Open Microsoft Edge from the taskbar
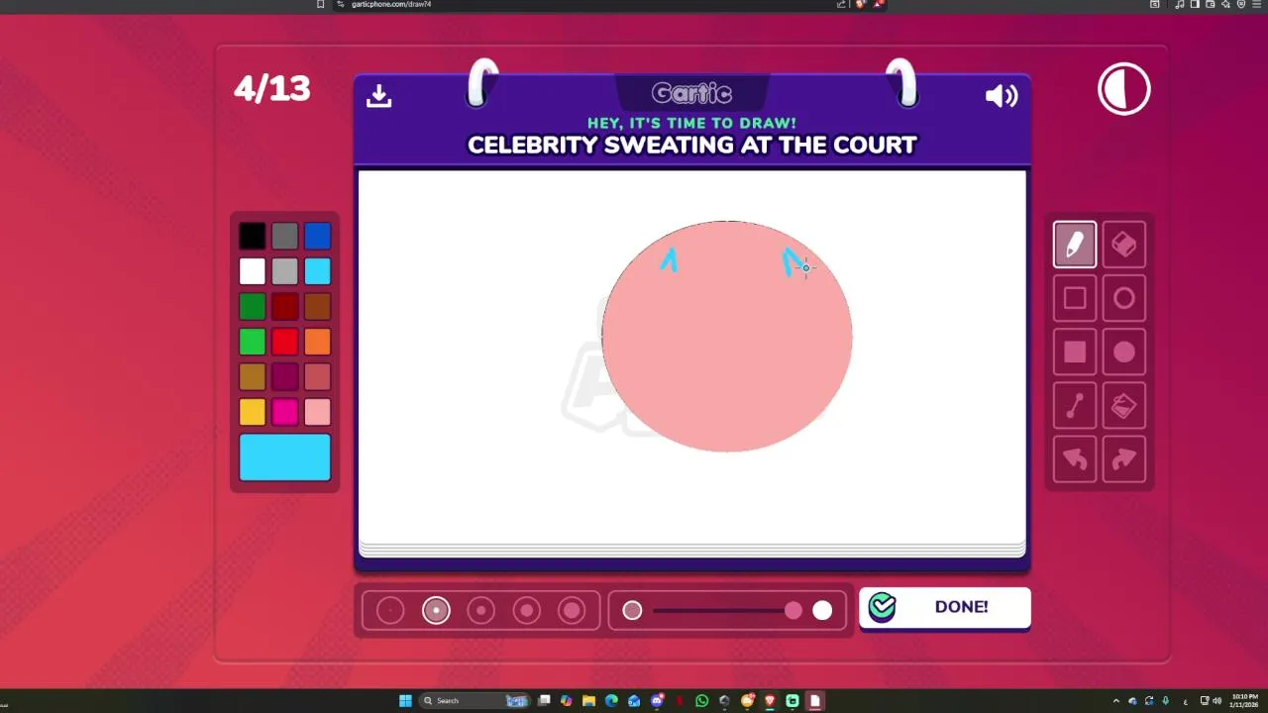 [611, 701]
